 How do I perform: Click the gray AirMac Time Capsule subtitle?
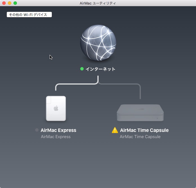[x=140, y=137]
